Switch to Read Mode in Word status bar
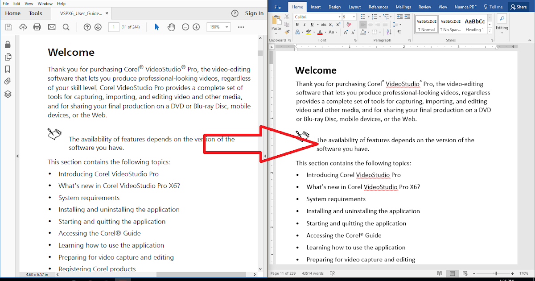This screenshot has height=281, width=535. [440, 273]
